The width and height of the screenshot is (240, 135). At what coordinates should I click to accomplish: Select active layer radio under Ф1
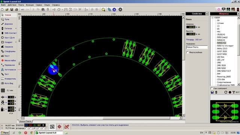(x=27, y=128)
